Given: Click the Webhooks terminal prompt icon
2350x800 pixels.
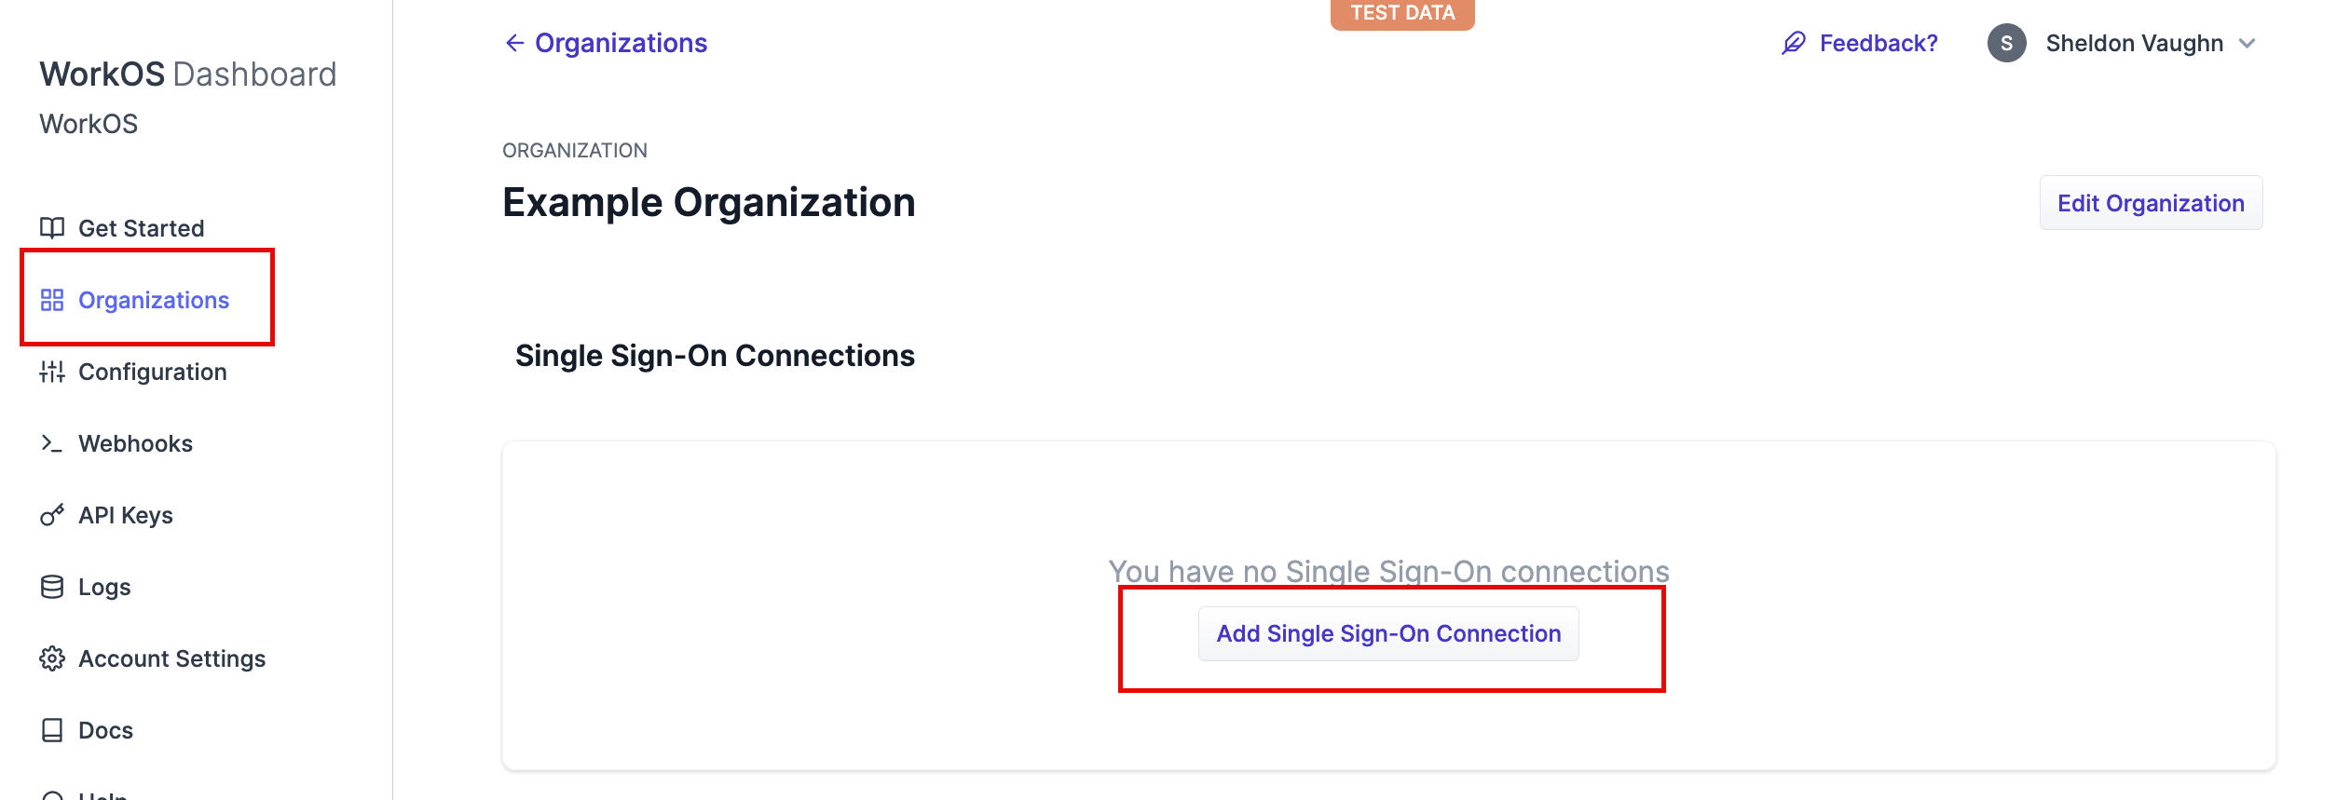Looking at the screenshot, I should (x=52, y=443).
